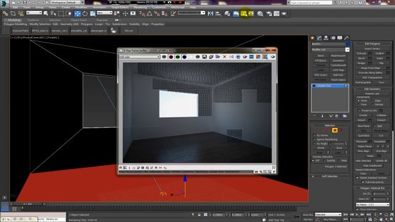The width and height of the screenshot is (395, 222).
Task: Switch to the Freeform ribbon tab
Action: [33, 20]
